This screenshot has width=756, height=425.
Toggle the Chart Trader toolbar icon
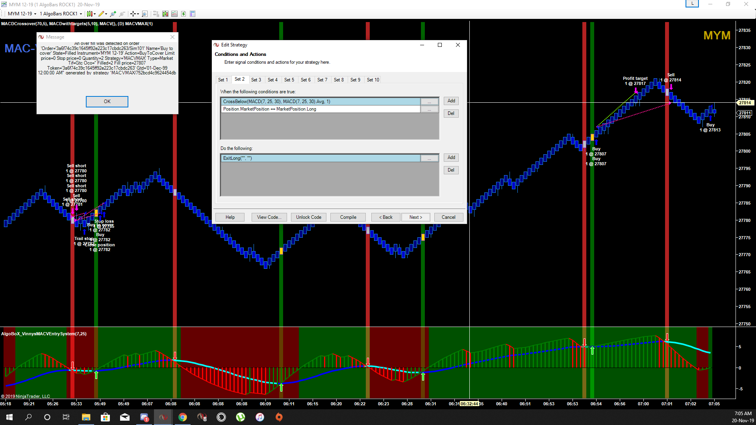pos(156,14)
